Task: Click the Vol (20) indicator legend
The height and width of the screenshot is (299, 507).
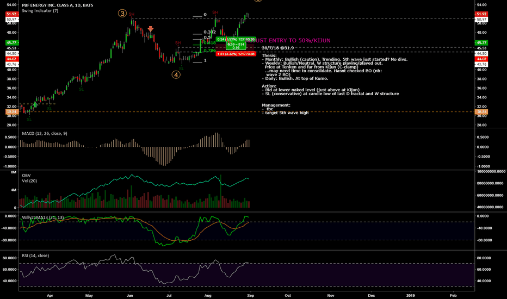Action: (x=29, y=180)
